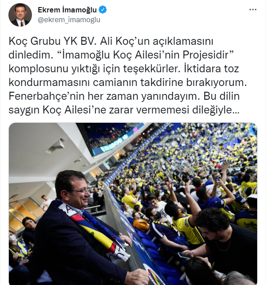This screenshot has height=285, width=266.
Task: Open the attached arena photo
Action: point(133,204)
